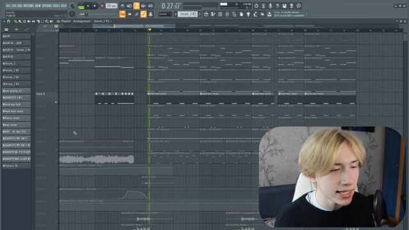The height and width of the screenshot is (230, 409).
Task: Click the tempo BPM field
Action: click(x=111, y=6)
